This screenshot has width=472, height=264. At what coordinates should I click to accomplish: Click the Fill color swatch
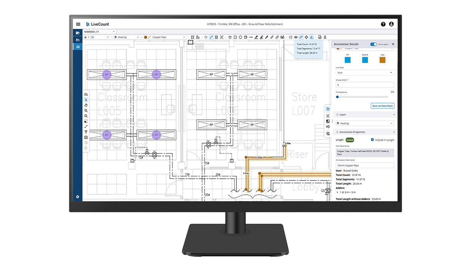[347, 60]
